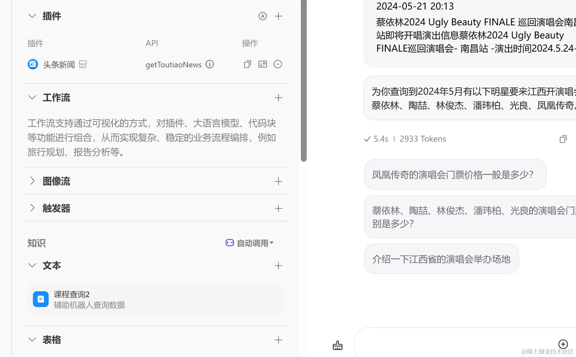Click the API column header

click(x=152, y=43)
